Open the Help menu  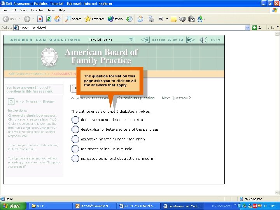[x=62, y=10]
